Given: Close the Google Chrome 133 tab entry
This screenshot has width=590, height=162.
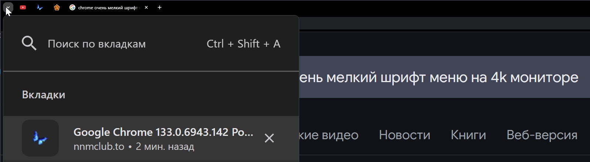Looking at the screenshot, I should [269, 138].
